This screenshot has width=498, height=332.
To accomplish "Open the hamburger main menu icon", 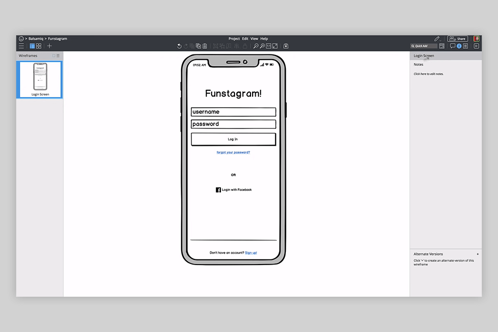I will 21,46.
